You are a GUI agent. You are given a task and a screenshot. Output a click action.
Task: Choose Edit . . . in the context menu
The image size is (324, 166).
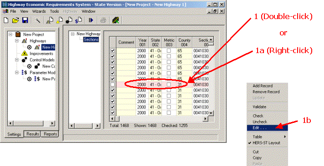pos(267,128)
